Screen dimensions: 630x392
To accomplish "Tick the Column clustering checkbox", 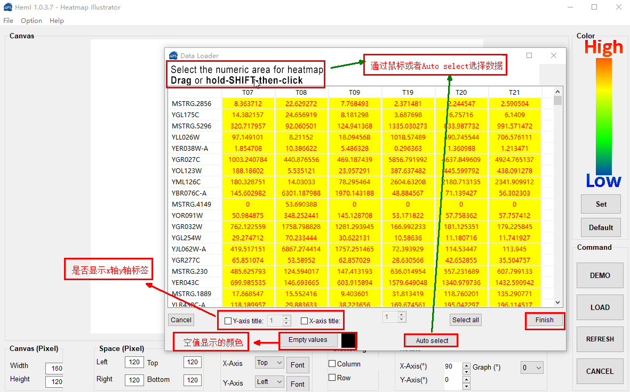I will 332,364.
